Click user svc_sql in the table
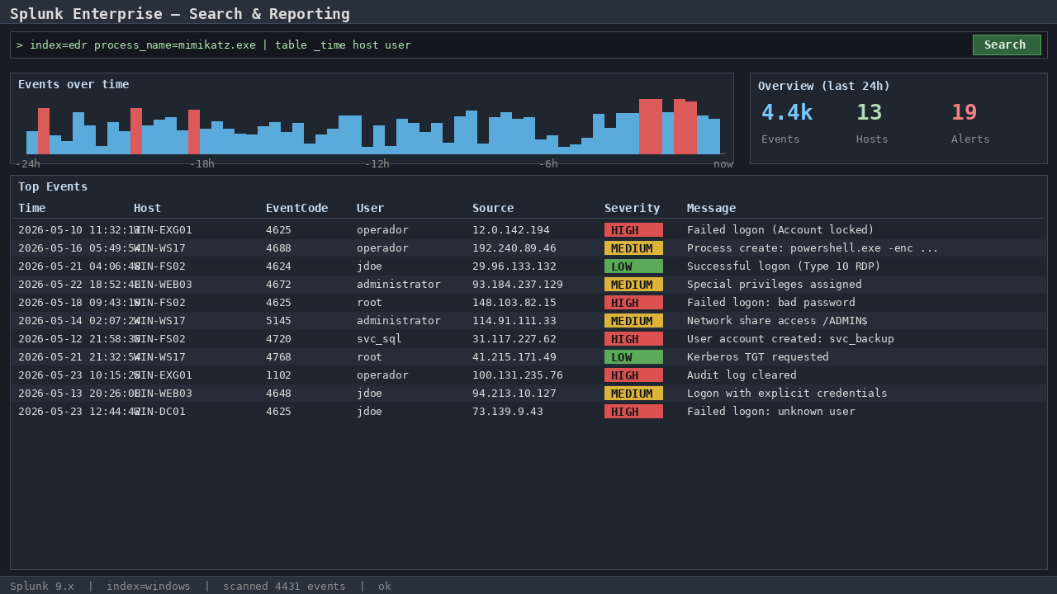The image size is (1057, 594). 379,339
